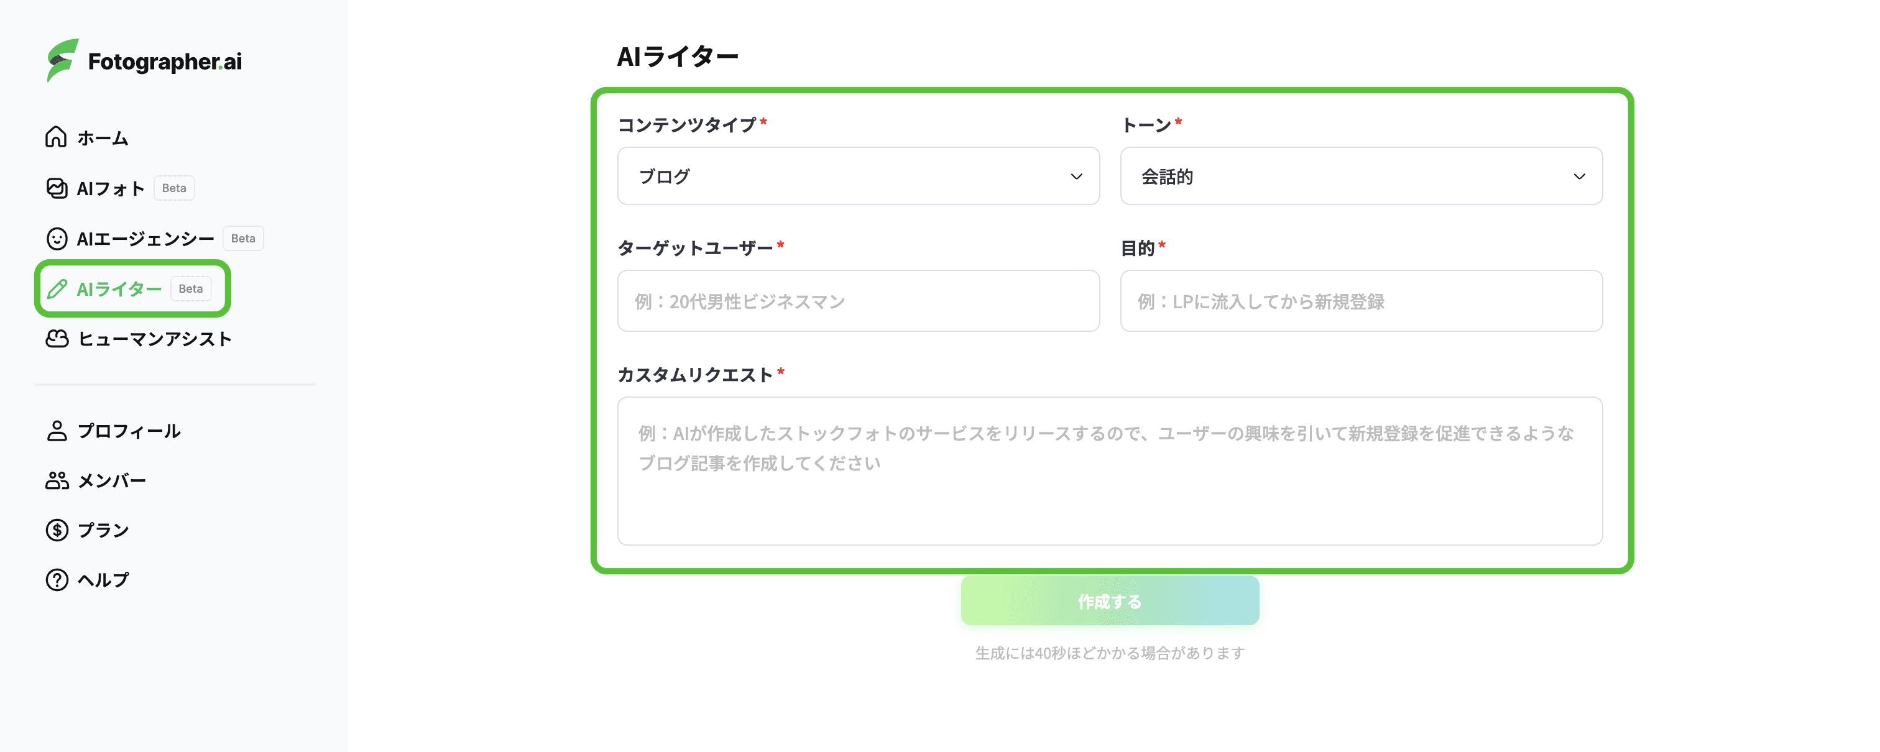Click into the 目的 input field
1880x752 pixels.
pyautogui.click(x=1360, y=301)
